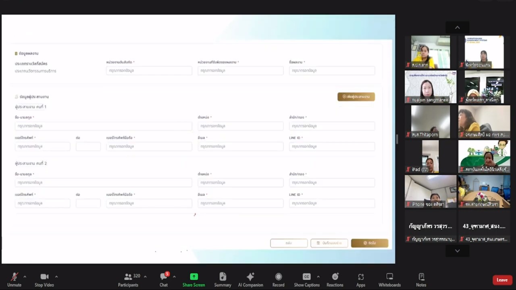Open the Apps menu
Viewport: 516px width, 290px height.
tap(361, 277)
